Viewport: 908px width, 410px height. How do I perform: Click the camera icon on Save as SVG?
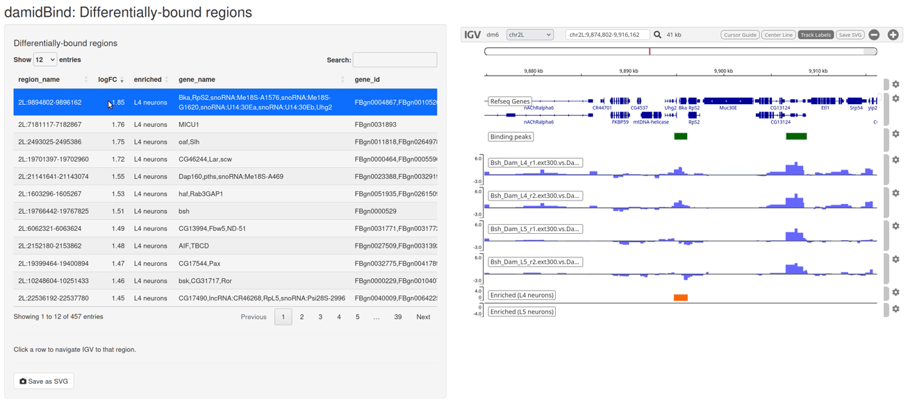coord(22,381)
